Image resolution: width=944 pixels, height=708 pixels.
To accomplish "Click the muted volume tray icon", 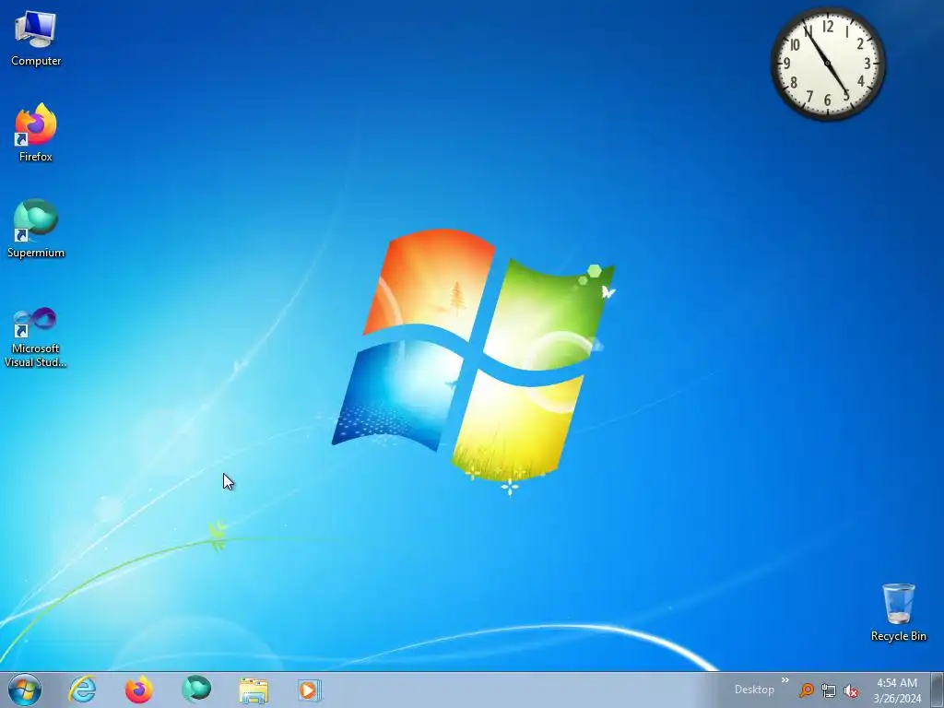I will pos(851,690).
